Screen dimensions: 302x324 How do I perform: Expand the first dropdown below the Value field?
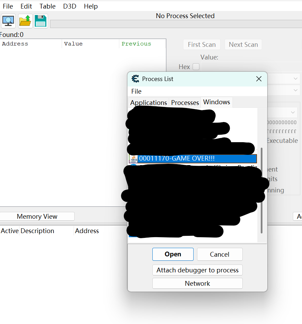point(295,79)
